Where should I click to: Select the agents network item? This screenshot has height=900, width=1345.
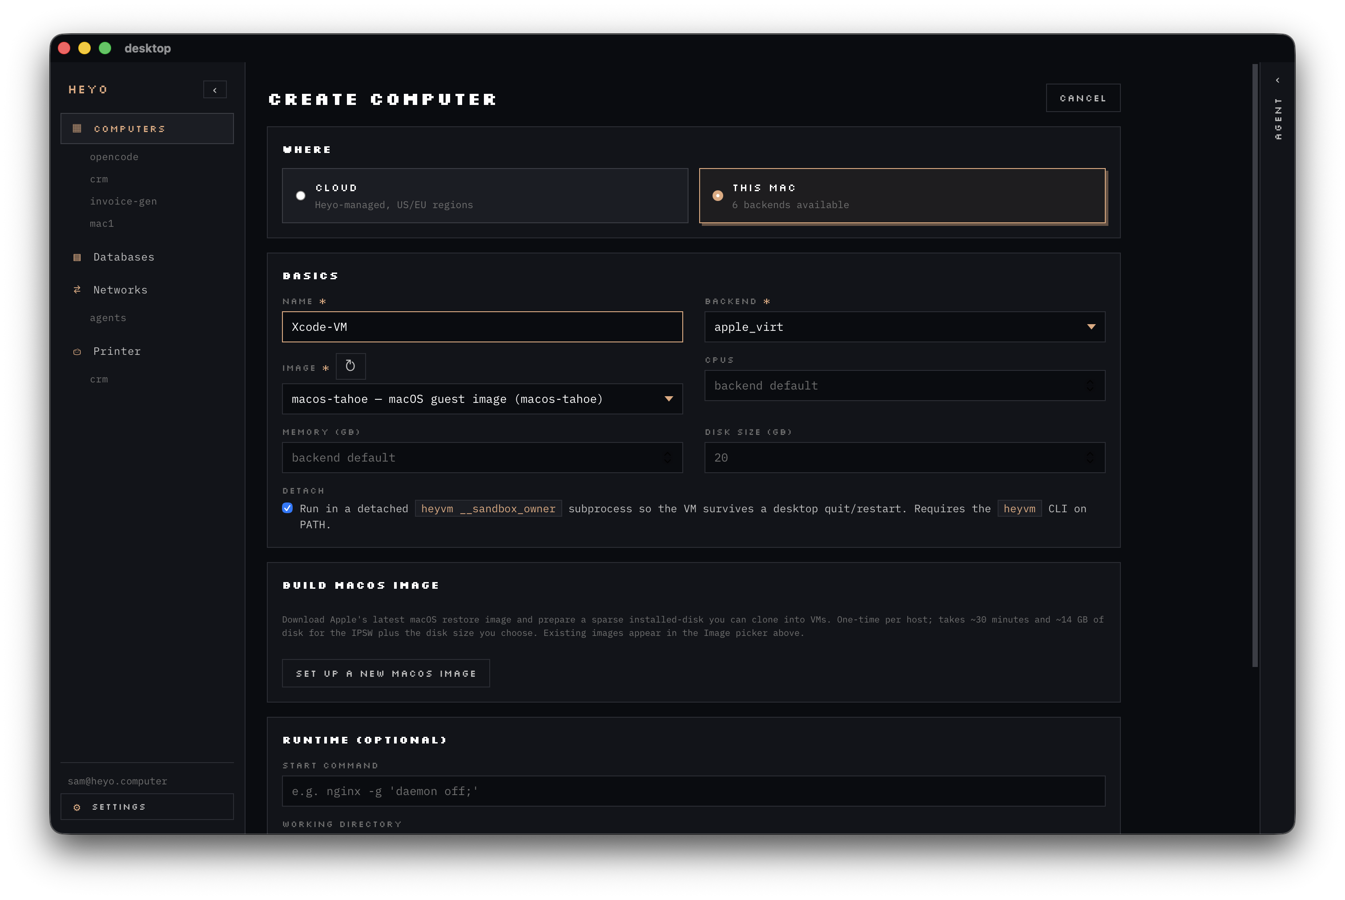[x=108, y=318]
